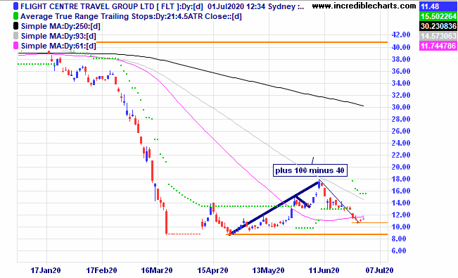
Task: Select the Simple MA:Dy:250 legend text
Action: (61, 26)
